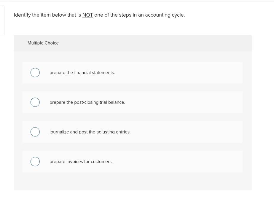Click the underlined word "NOT" in the question
The image size is (274, 199).
point(87,15)
